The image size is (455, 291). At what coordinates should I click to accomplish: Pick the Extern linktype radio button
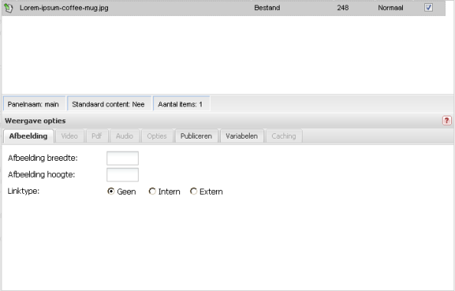[x=193, y=191]
